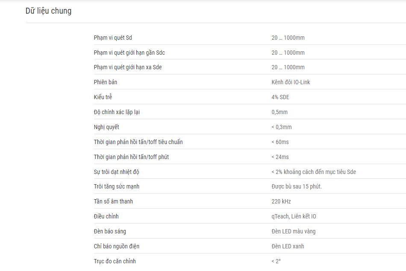Click the 'Kiểu trễ' label
Screen dimensions: 406x271
click(x=103, y=97)
